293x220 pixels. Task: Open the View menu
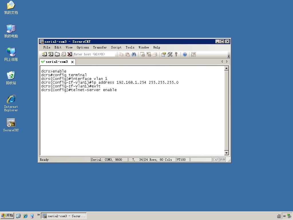point(69,47)
